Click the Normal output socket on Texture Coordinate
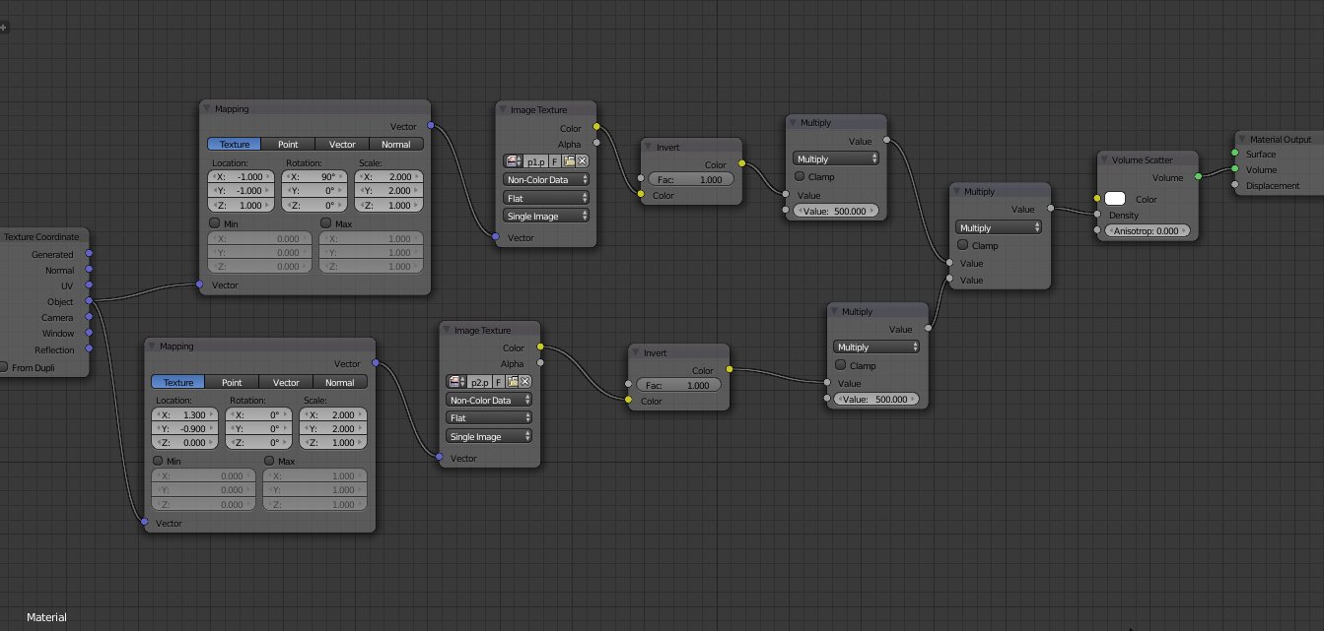Image resolution: width=1324 pixels, height=631 pixels. point(89,270)
